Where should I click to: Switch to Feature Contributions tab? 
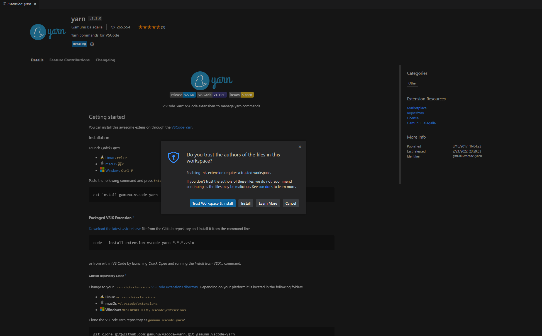(69, 60)
